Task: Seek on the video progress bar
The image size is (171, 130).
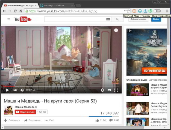Action: tap(61, 86)
